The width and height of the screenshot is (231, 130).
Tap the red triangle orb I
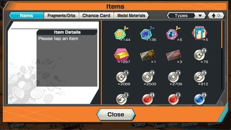147,99
